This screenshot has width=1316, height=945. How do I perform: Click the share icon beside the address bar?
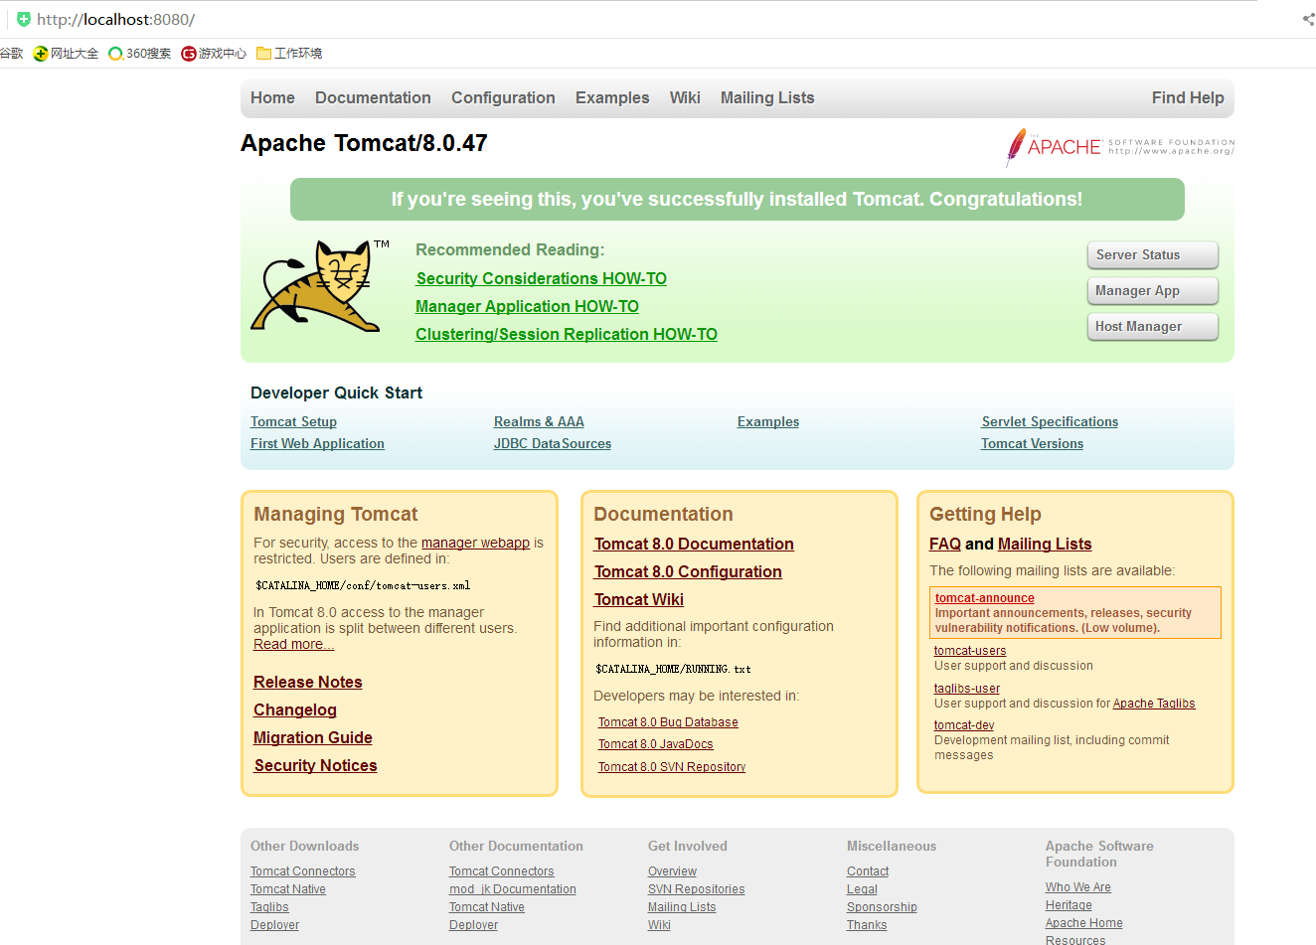[x=1308, y=19]
